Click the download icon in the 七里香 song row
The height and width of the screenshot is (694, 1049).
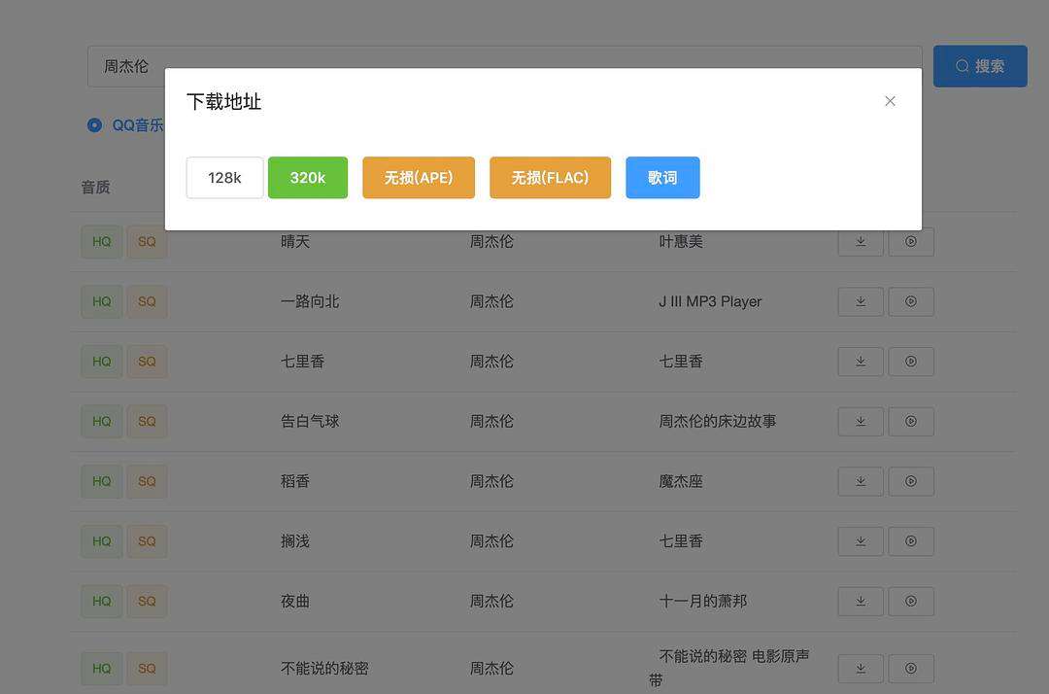point(861,362)
